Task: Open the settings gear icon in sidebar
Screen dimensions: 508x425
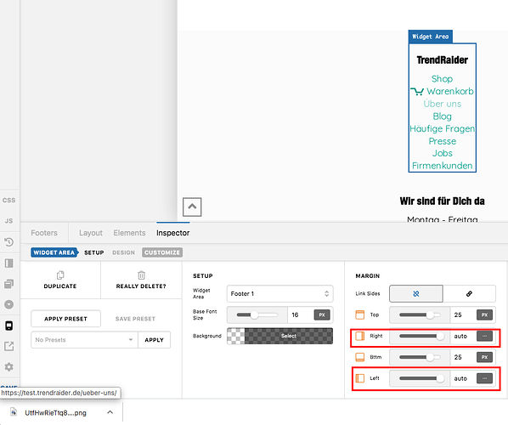Action: pos(8,367)
